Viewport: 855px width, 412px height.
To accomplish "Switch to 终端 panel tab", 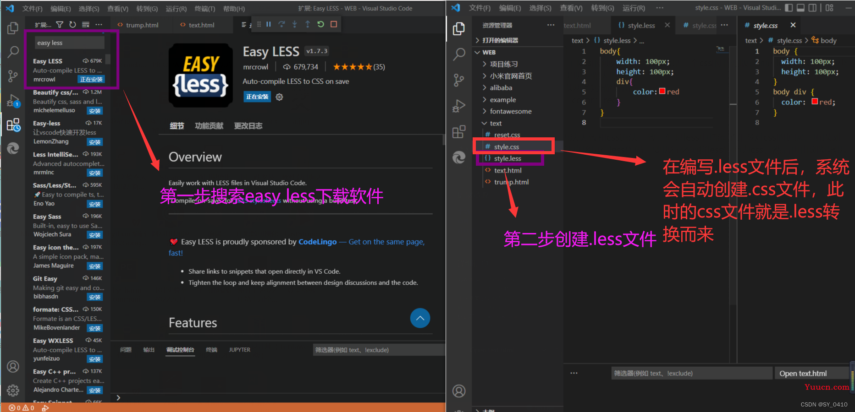I will (211, 350).
